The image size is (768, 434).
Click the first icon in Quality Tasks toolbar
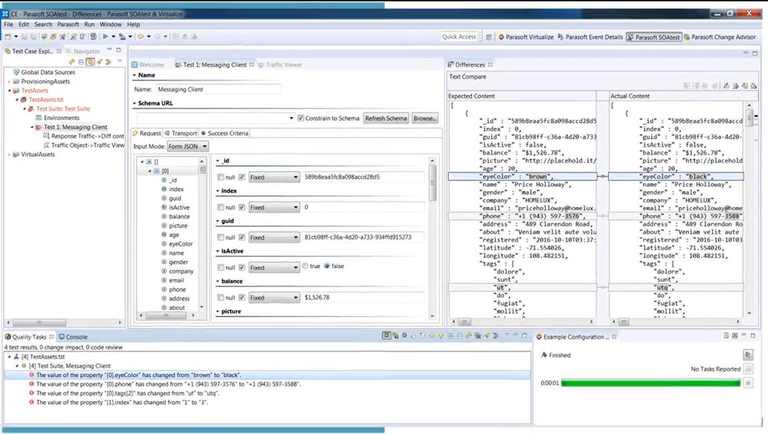[387, 336]
